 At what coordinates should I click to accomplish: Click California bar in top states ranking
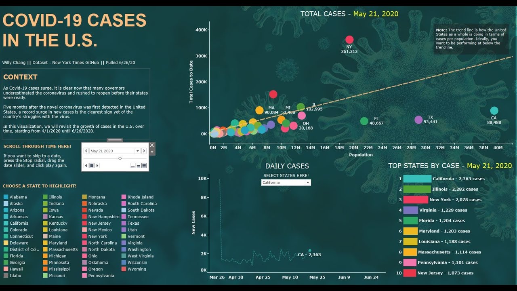[x=417, y=179]
